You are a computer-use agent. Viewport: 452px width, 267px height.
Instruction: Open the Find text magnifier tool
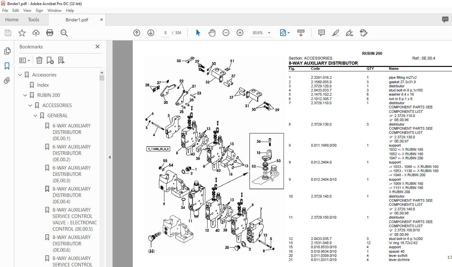pos(64,33)
